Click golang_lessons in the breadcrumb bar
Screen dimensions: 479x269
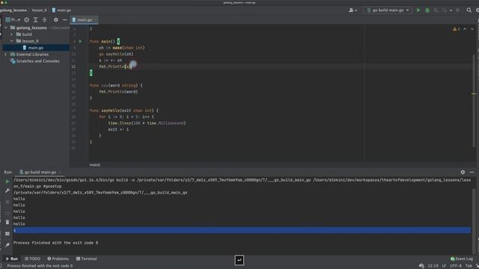[13, 10]
